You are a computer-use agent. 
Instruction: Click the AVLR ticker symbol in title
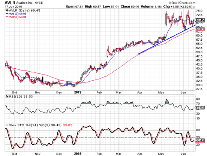pos(10,3)
